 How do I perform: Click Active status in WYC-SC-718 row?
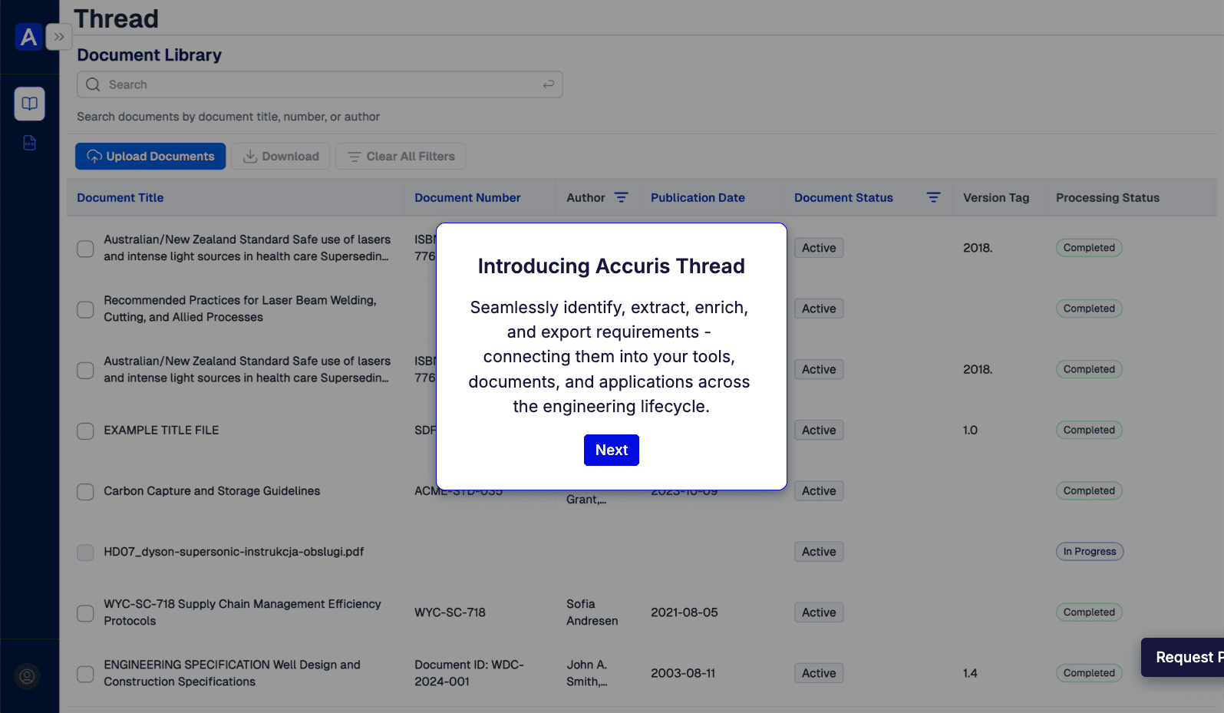tap(819, 612)
